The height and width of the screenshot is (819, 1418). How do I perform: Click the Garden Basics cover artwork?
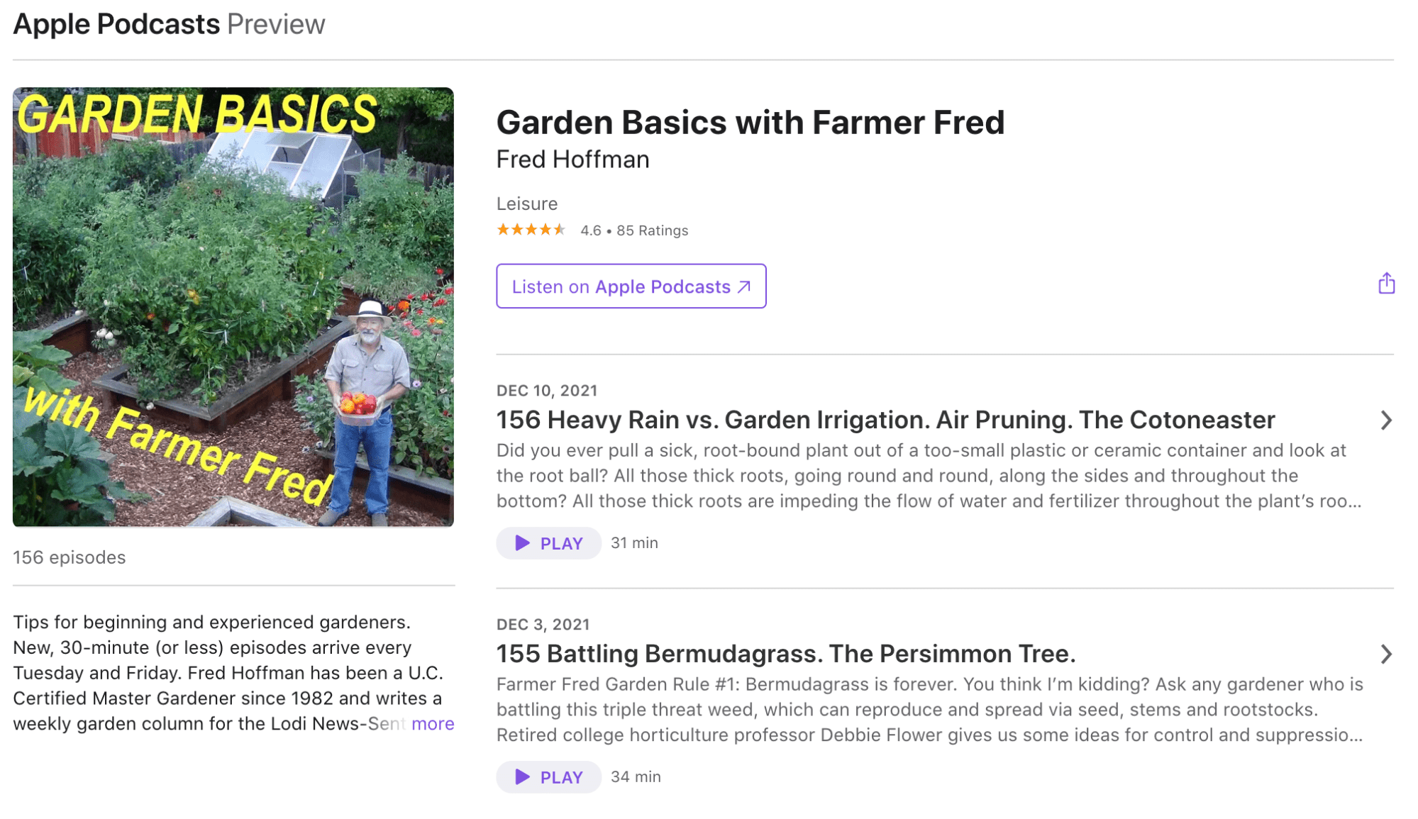[233, 307]
